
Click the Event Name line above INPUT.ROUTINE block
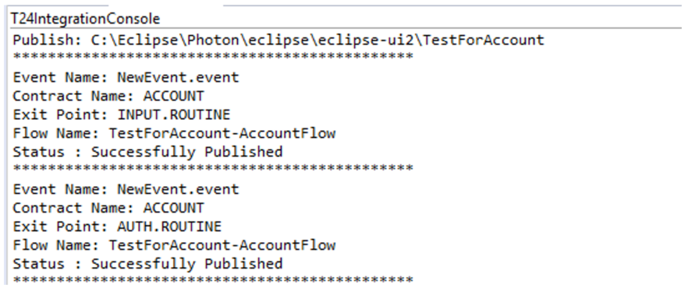point(126,78)
